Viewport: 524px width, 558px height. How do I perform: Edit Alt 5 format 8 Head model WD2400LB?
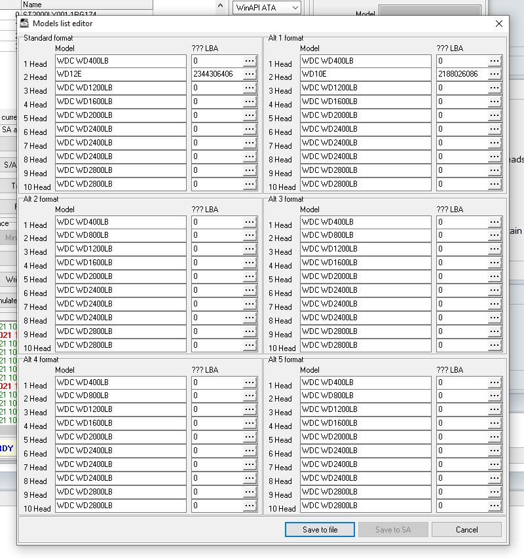(x=365, y=478)
